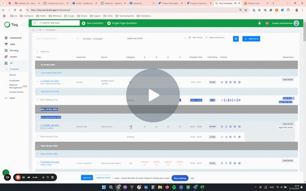
Task: Open the Automated Driver group link
Action: [51, 73]
